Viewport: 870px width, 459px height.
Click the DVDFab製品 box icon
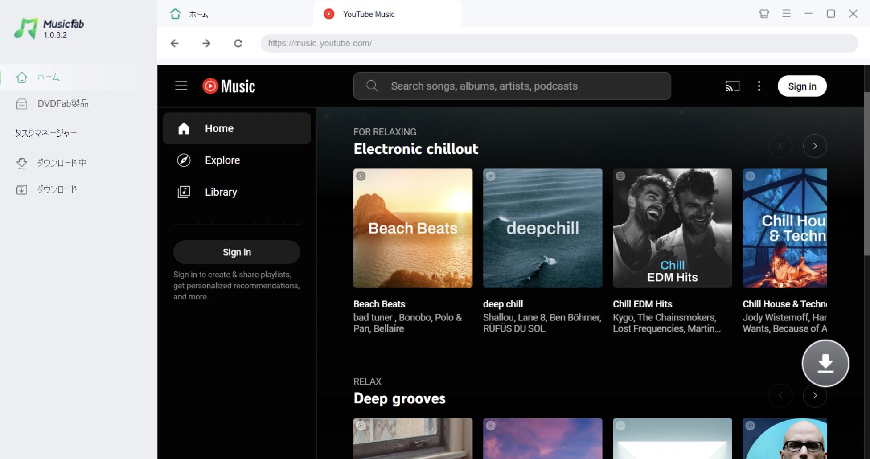21,104
